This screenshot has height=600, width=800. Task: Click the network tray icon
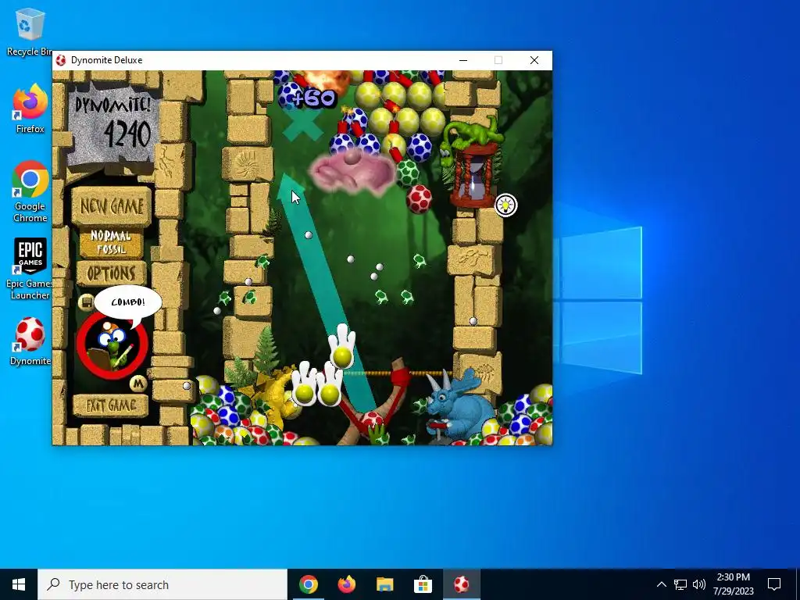680,584
